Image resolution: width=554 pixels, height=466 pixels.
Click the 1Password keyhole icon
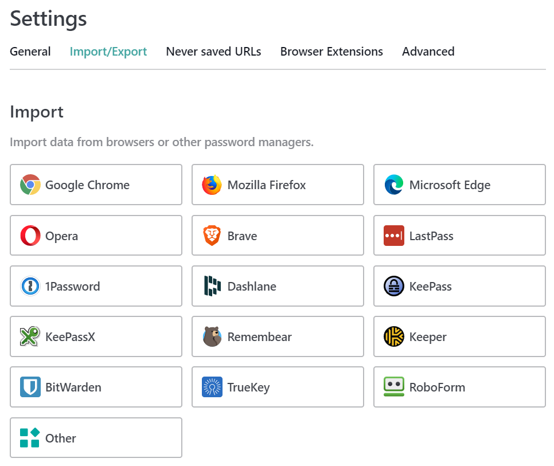pos(30,286)
